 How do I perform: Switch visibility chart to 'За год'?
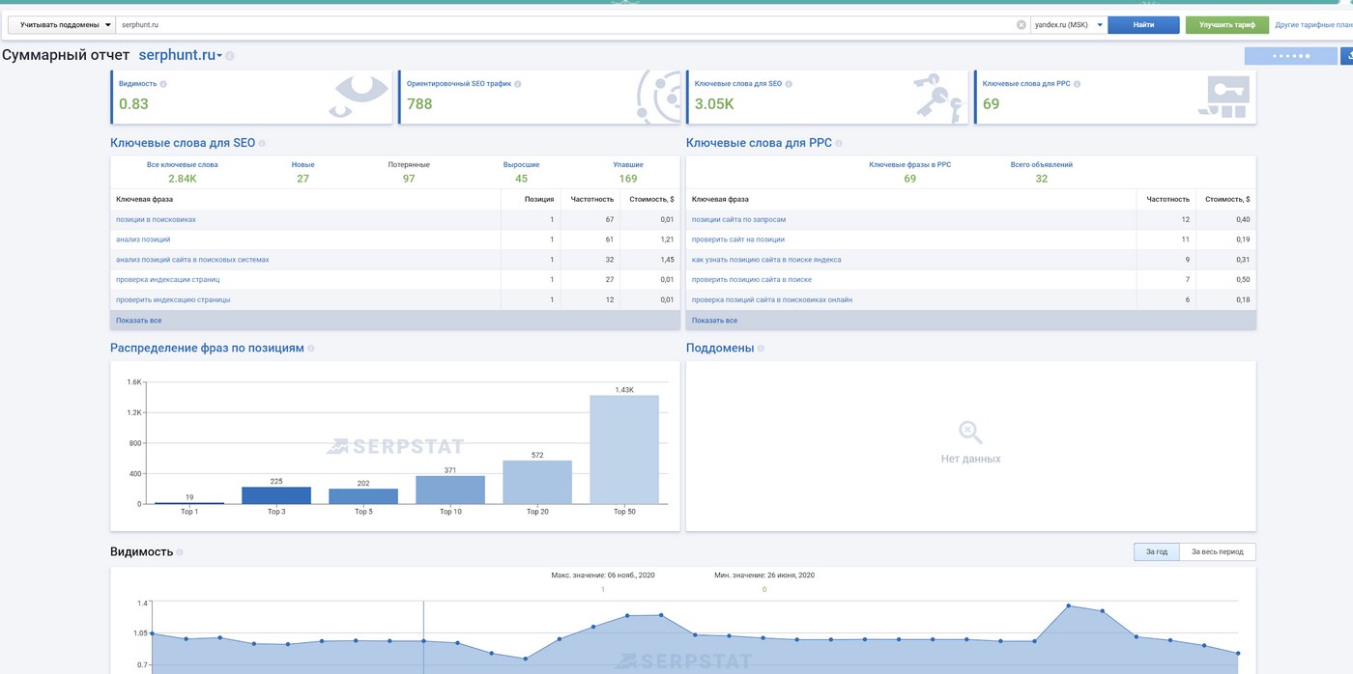1157,552
